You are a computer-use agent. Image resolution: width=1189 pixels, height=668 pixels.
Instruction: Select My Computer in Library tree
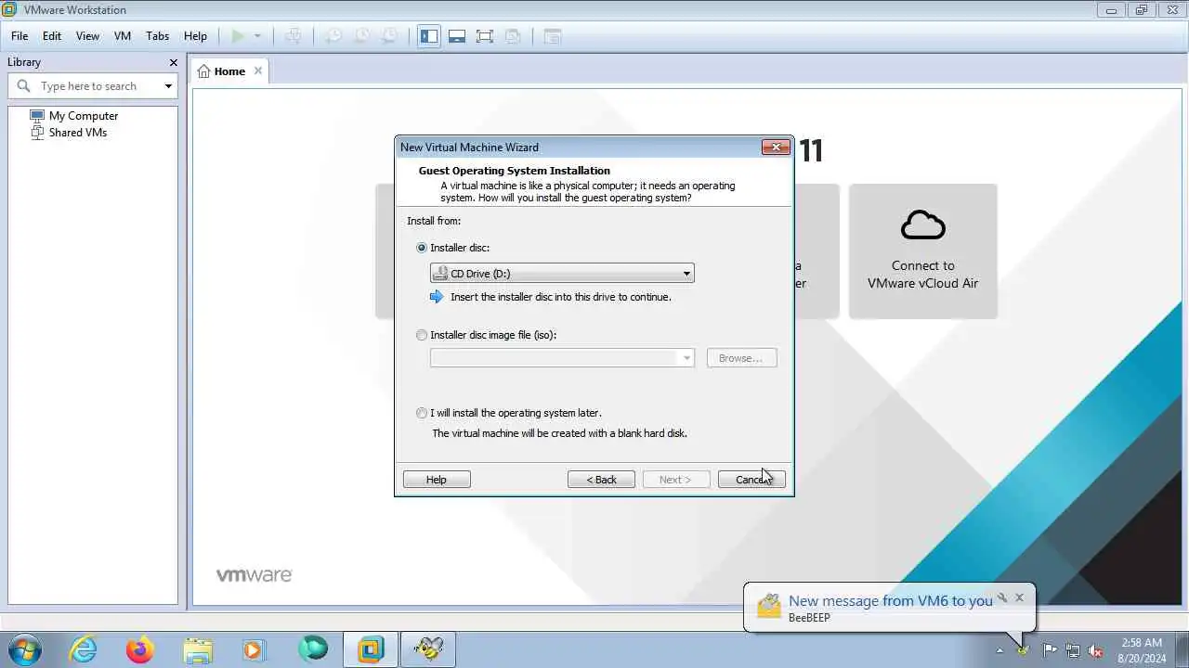click(x=84, y=116)
